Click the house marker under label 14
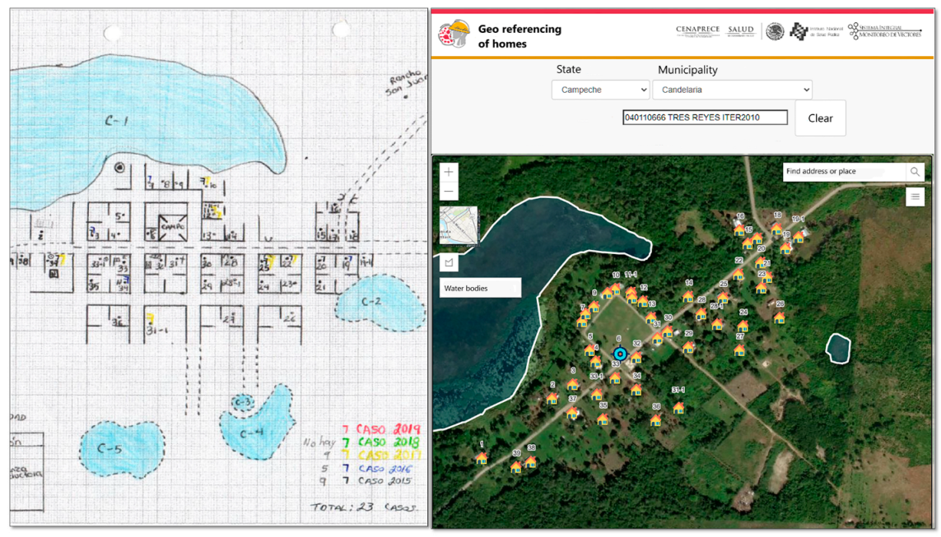The width and height of the screenshot is (941, 537). 688,296
